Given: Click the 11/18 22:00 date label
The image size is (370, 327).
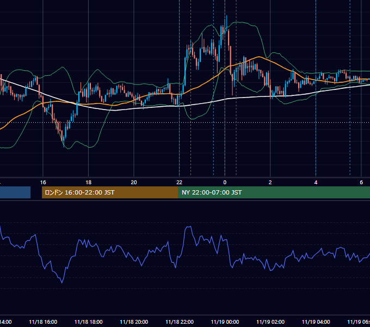Looking at the screenshot, I should click(x=180, y=322).
